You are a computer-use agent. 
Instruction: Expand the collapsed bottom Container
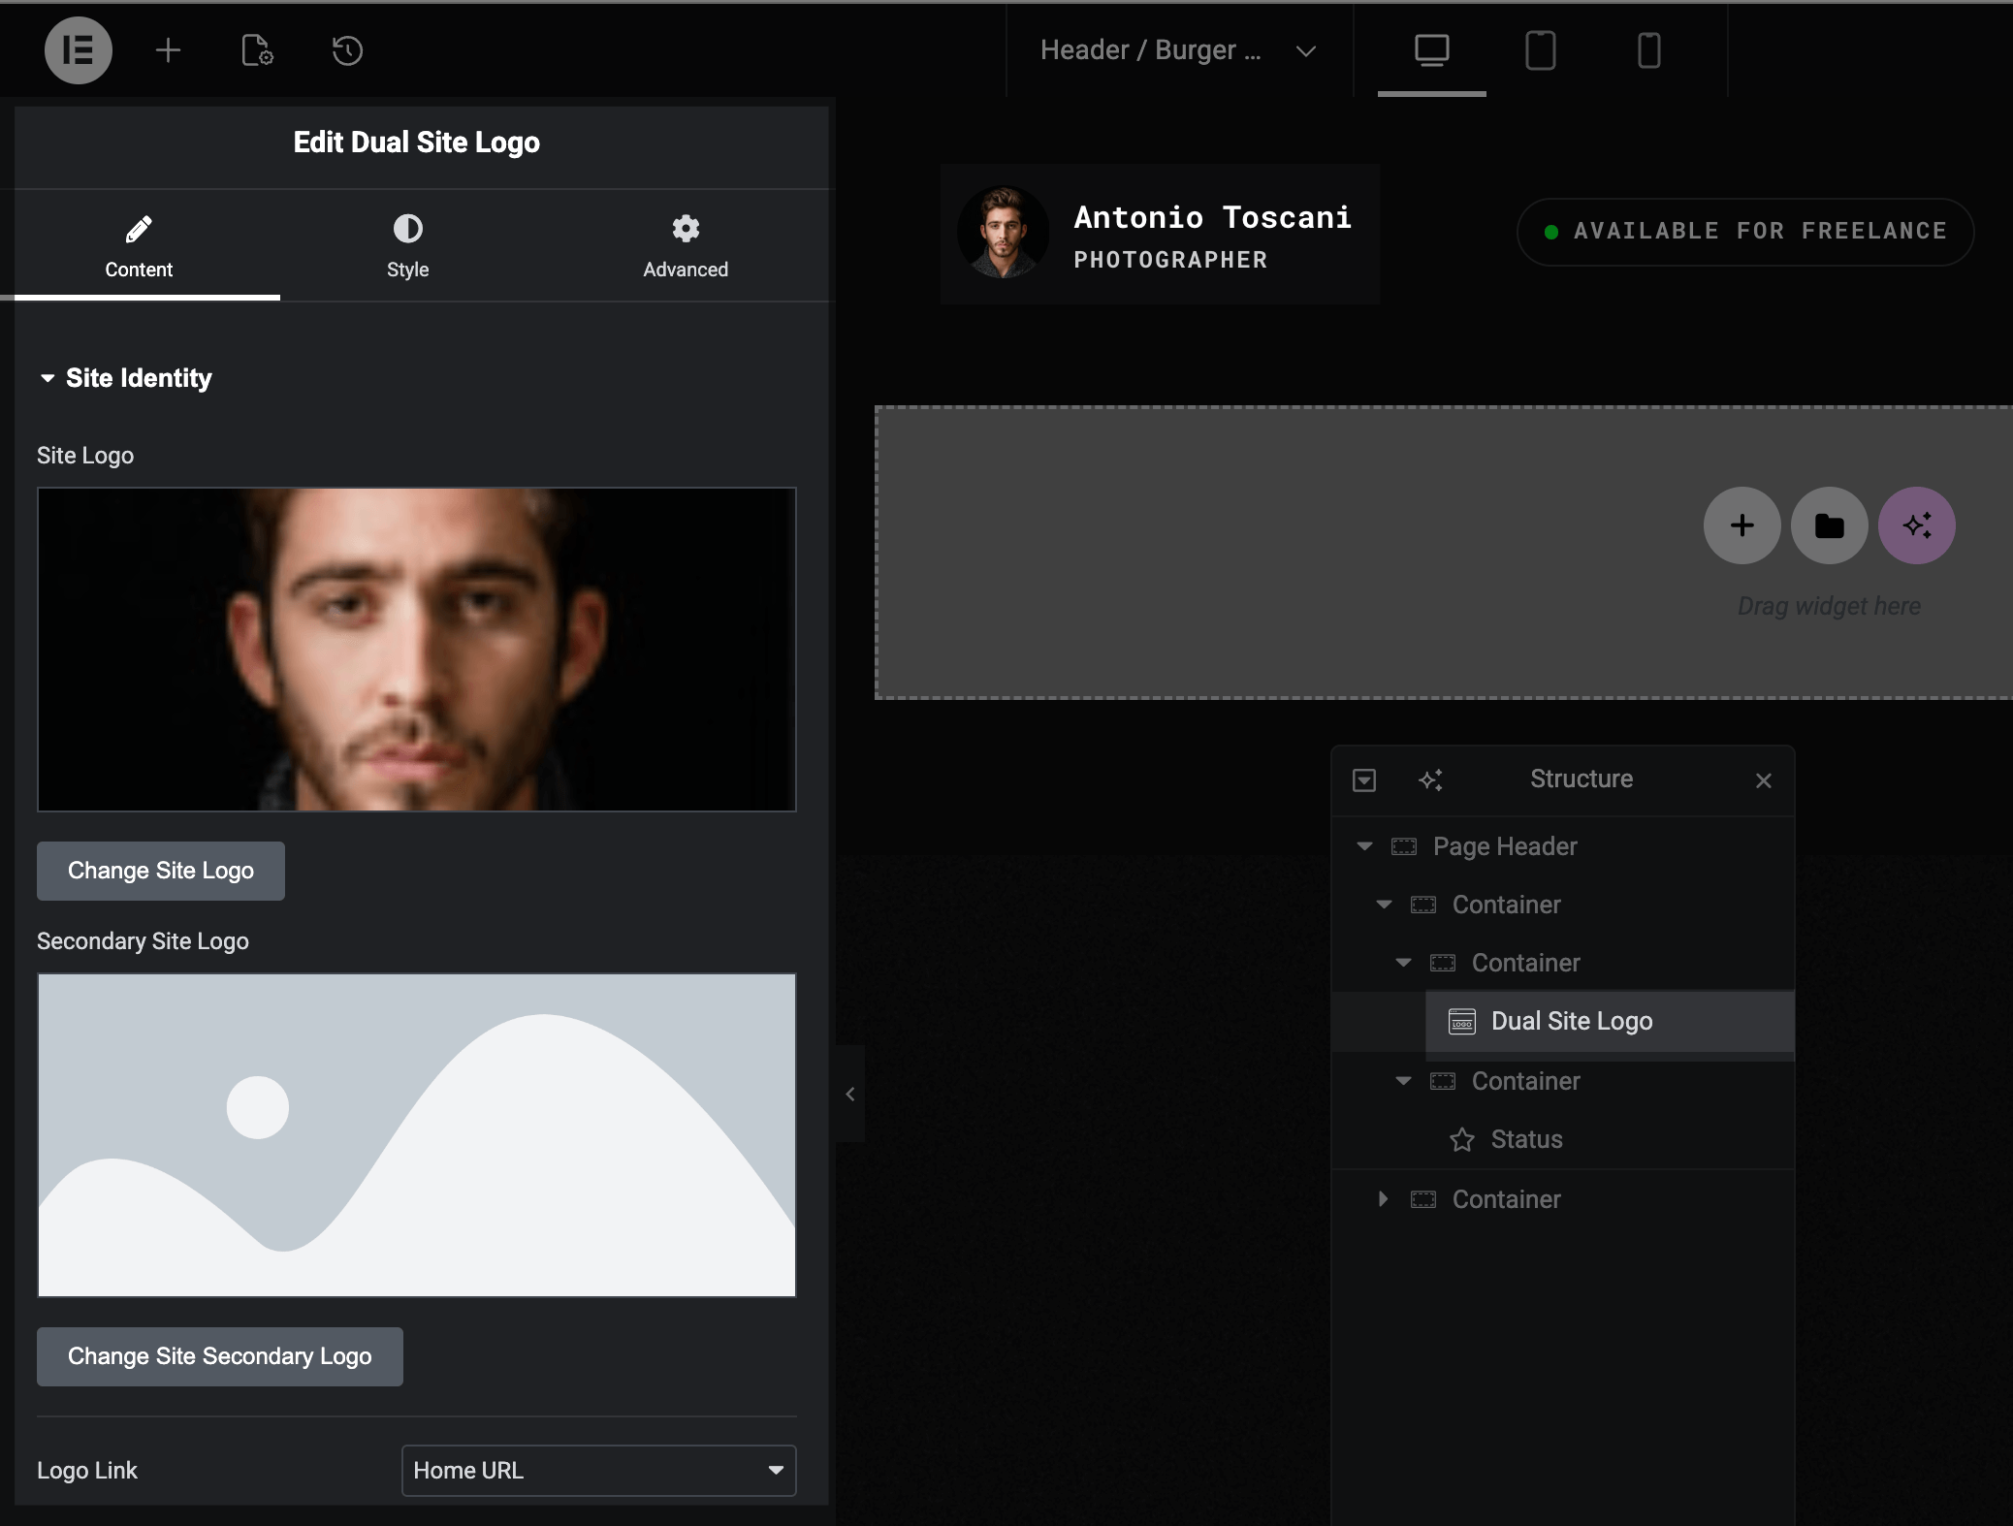click(x=1383, y=1199)
